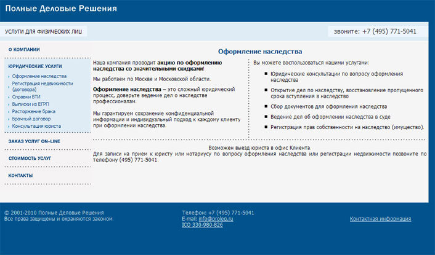Click bullet Сбор документов для оформления наследства
Image resolution: width=435 pixels, height=255 pixels.
coord(329,106)
